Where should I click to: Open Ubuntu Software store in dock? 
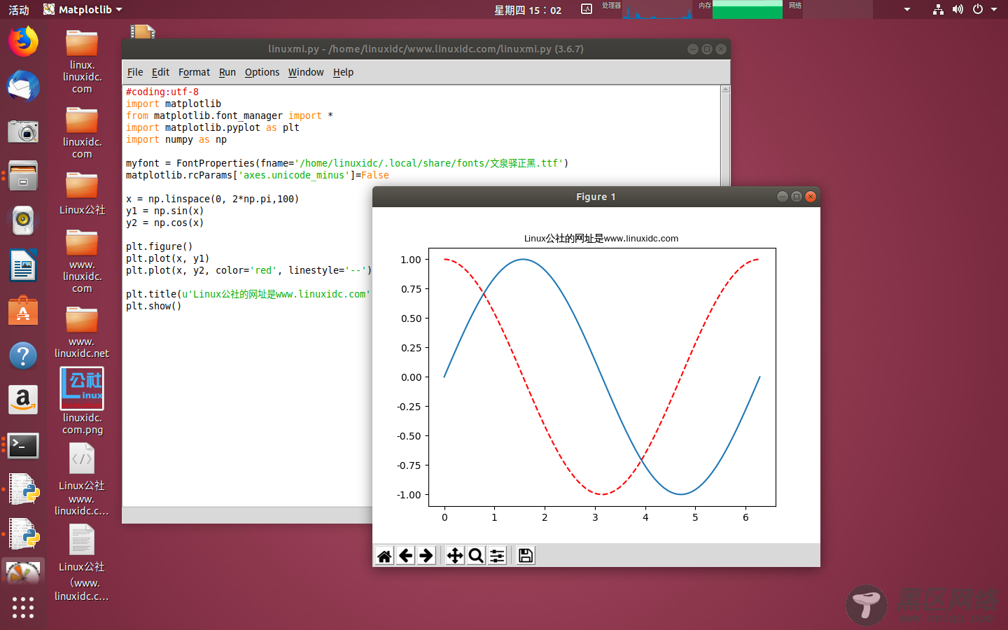[23, 311]
